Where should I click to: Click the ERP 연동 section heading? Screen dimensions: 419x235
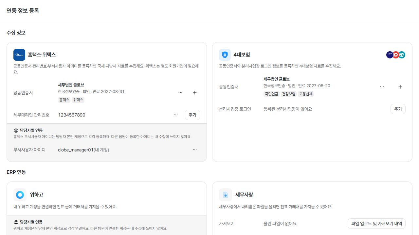pyautogui.click(x=16, y=172)
